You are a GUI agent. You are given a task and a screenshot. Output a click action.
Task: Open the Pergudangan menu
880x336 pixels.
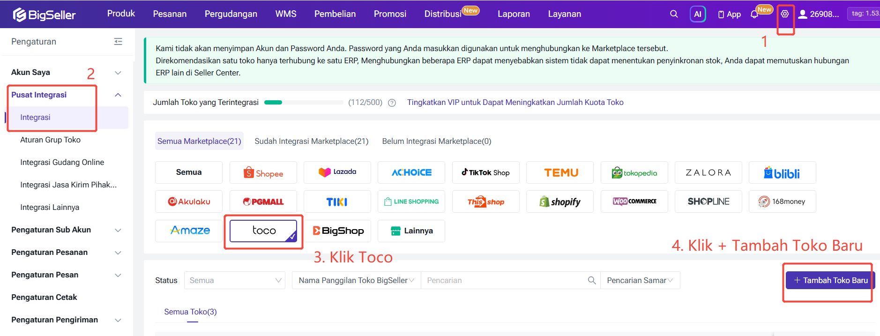click(x=231, y=14)
